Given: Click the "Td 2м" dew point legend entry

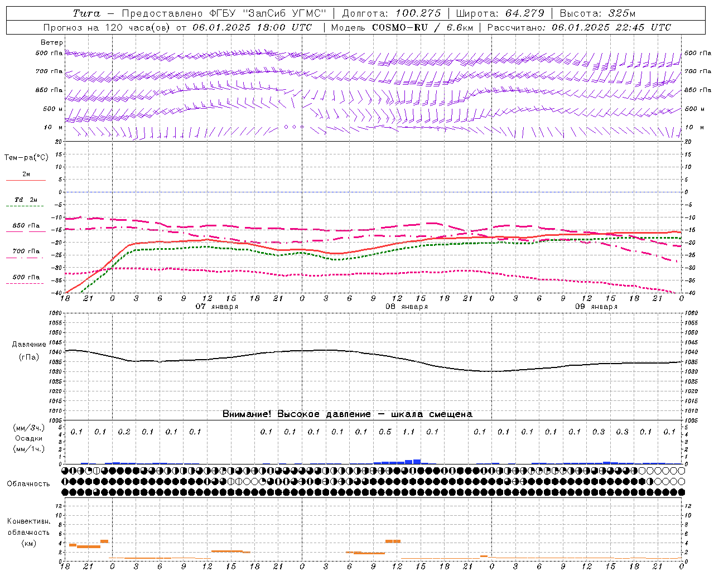Looking at the screenshot, I should pyautogui.click(x=26, y=200).
